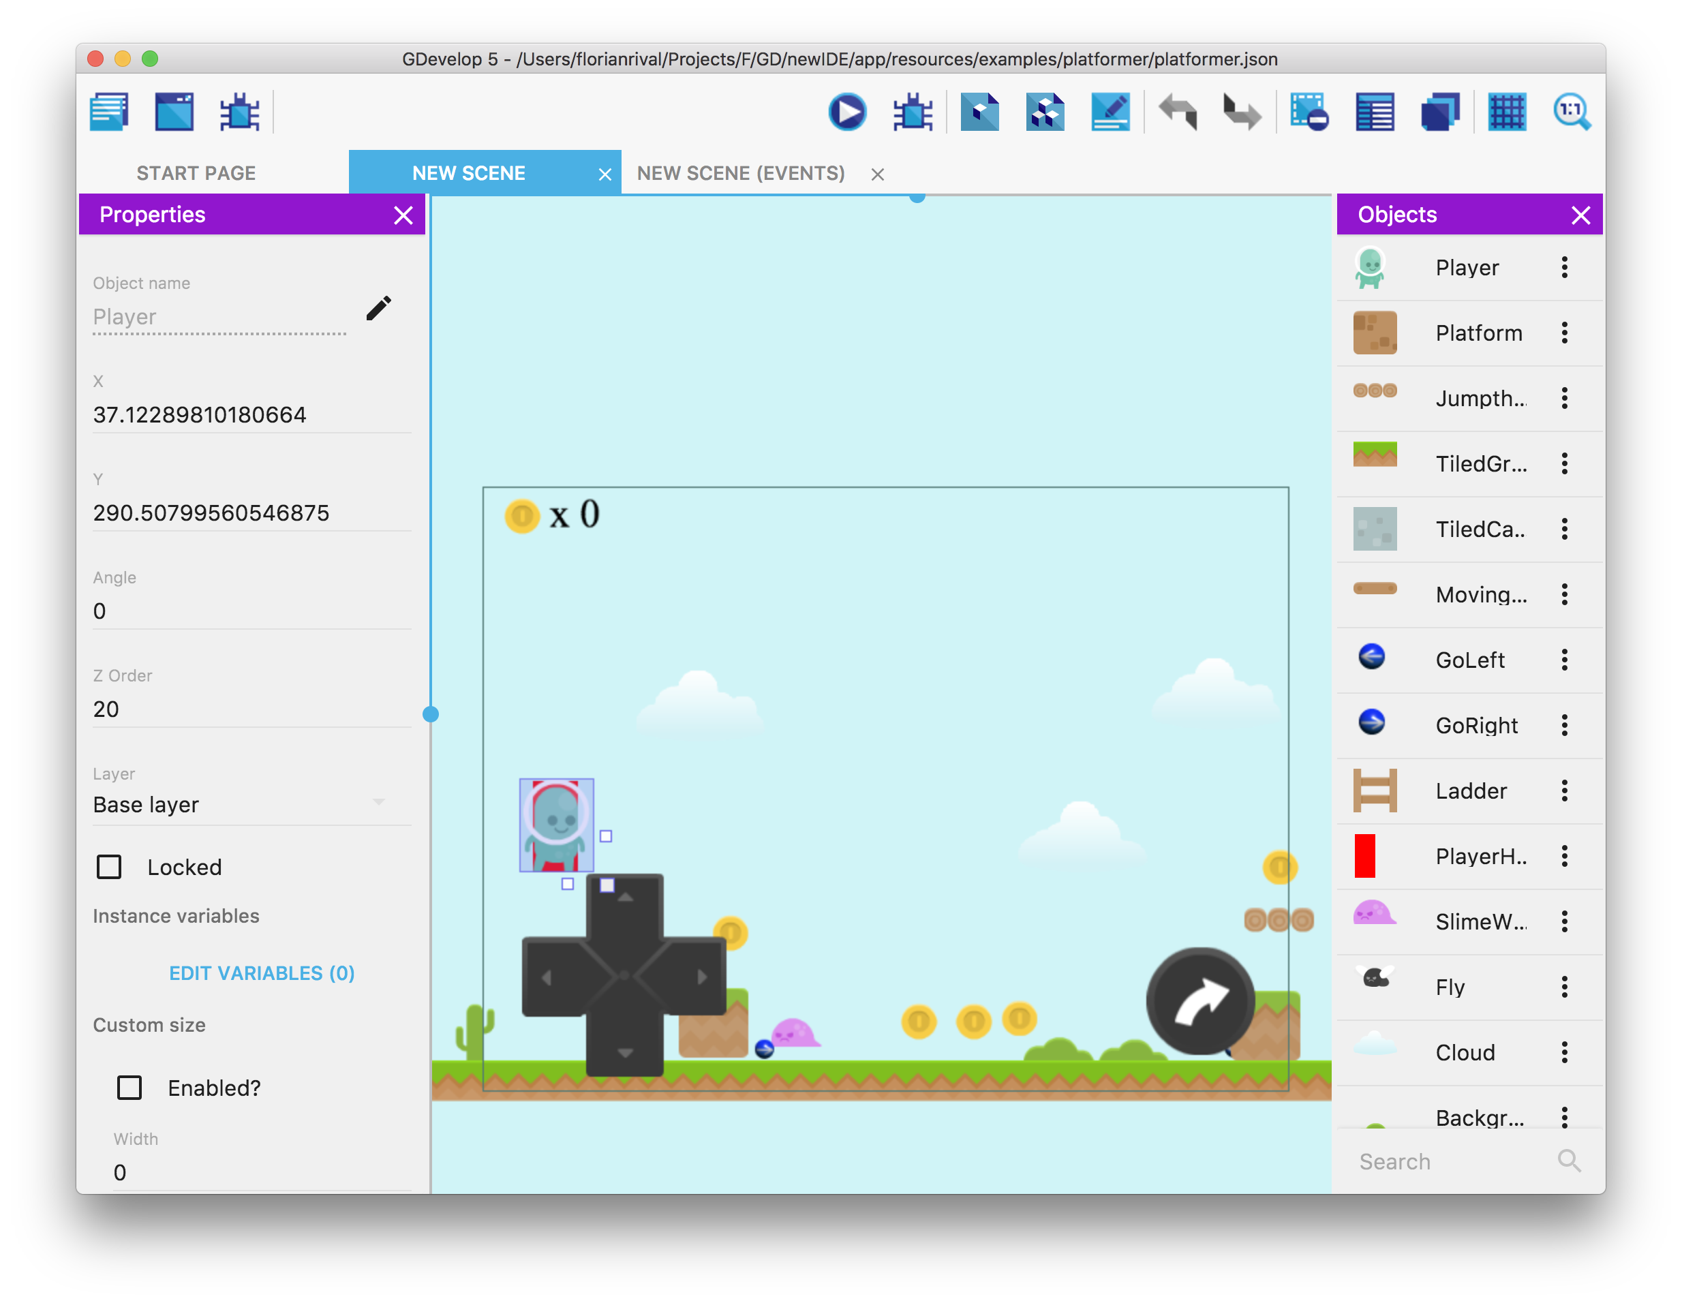Switch to the Start Page tab
The height and width of the screenshot is (1303, 1682).
[196, 173]
